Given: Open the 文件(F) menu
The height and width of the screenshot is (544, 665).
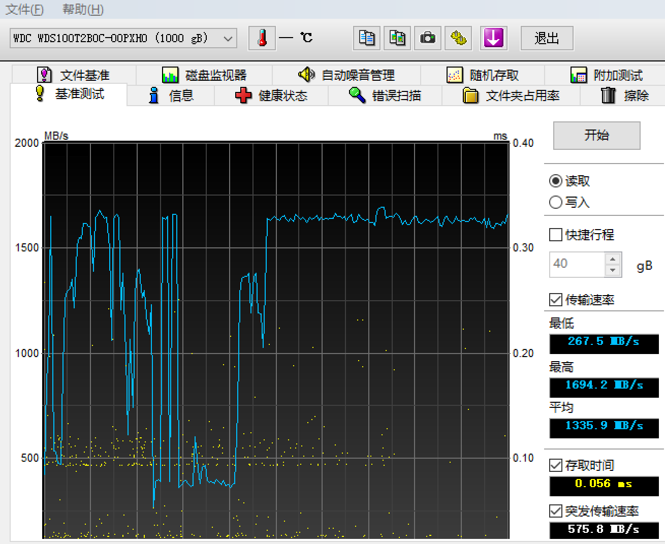Looking at the screenshot, I should (x=25, y=9).
